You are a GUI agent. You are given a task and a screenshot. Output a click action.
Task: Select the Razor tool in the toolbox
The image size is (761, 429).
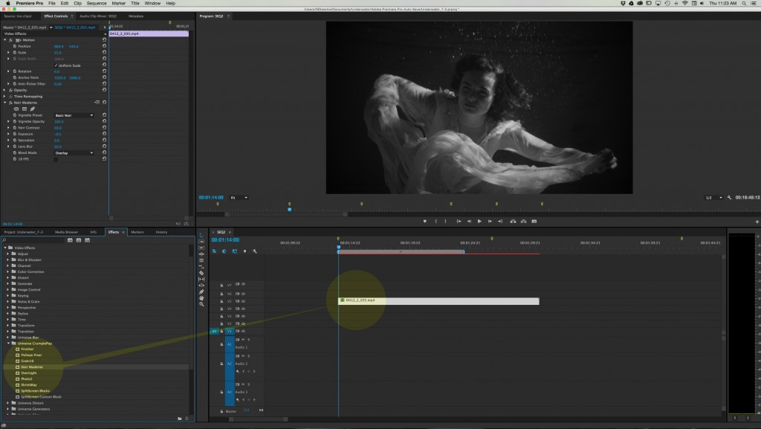tap(201, 273)
